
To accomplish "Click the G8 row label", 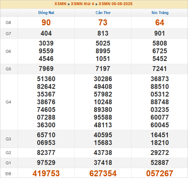I will click(x=9, y=22).
